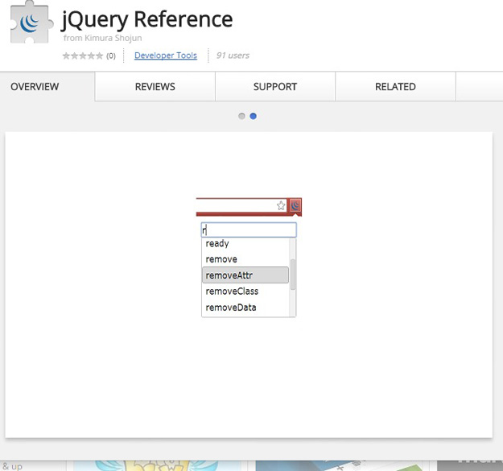Click the suggestion list scrollbar thumb

[293, 275]
